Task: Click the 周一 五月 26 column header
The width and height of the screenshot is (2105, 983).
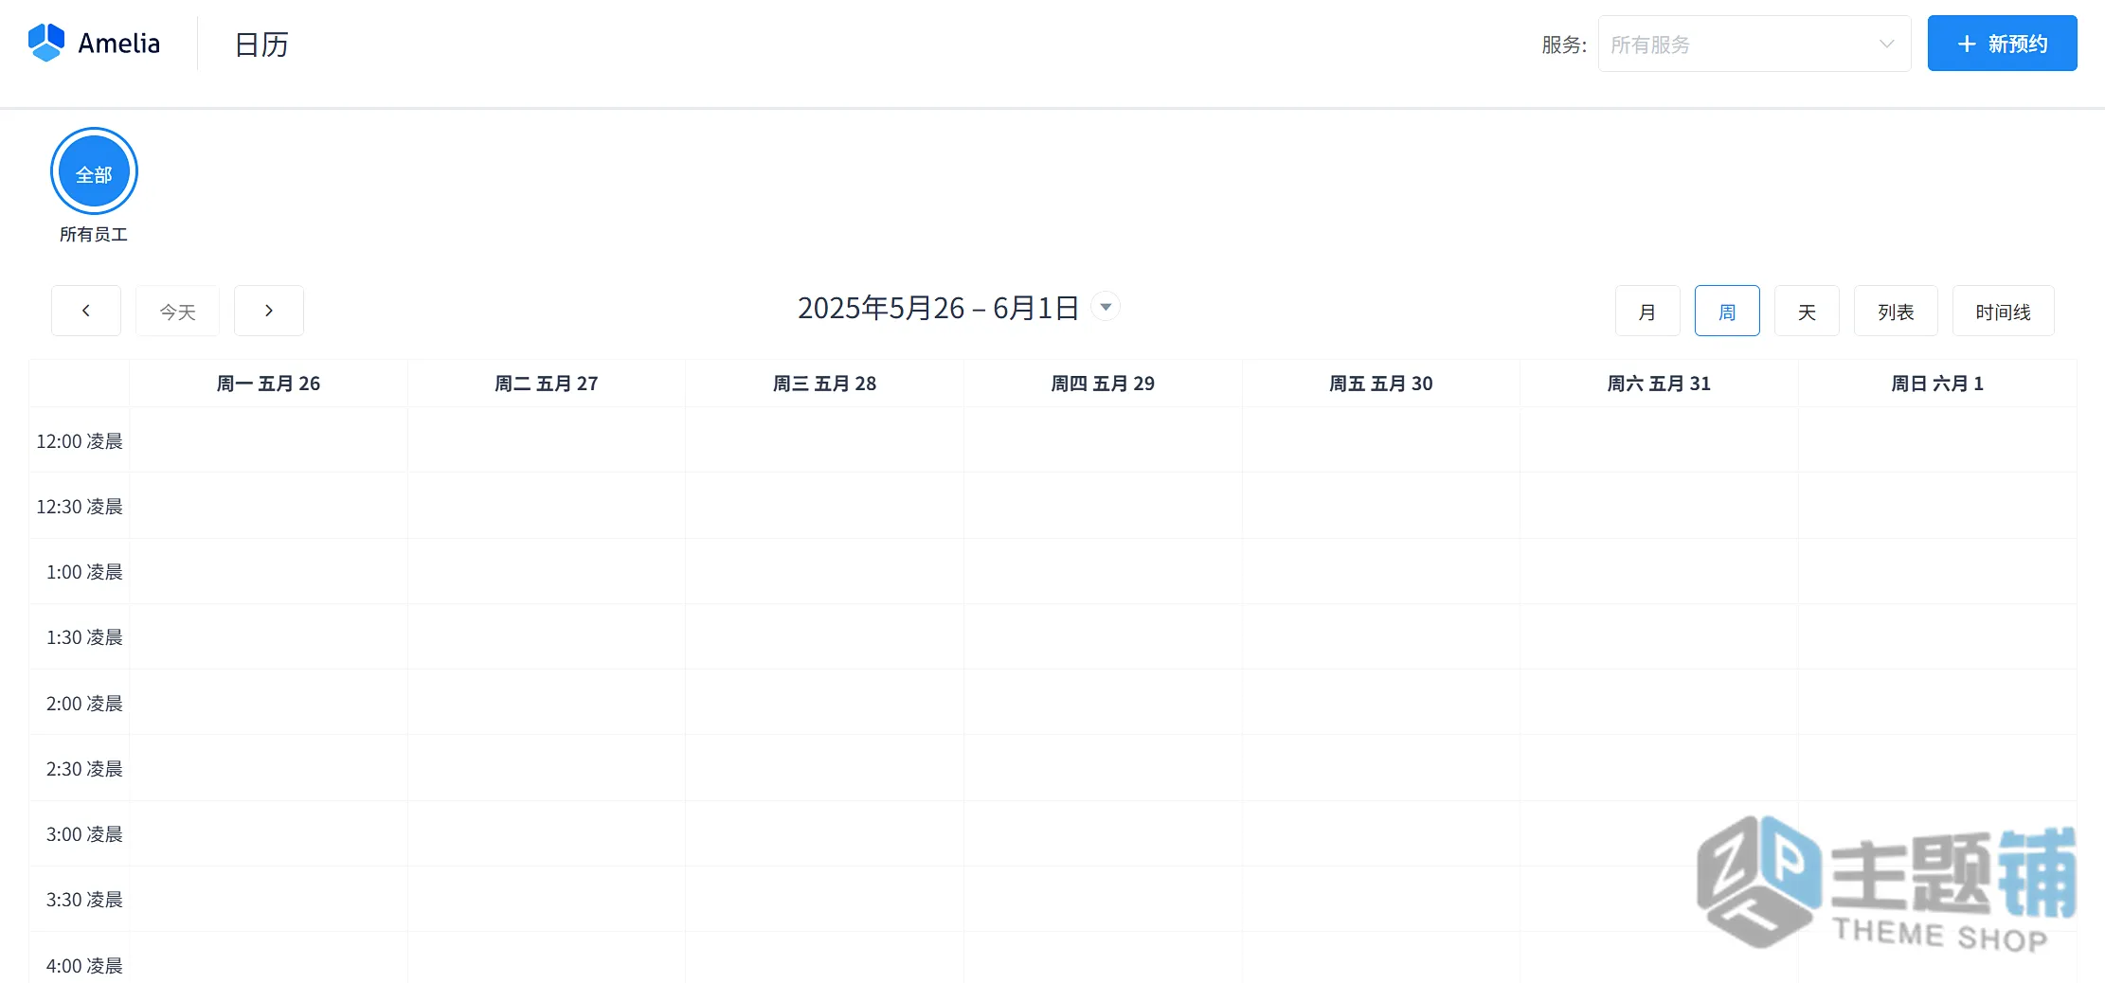Action: click(x=268, y=384)
